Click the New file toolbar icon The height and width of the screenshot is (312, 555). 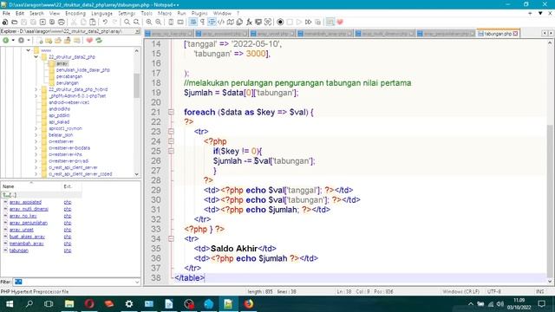click(5, 22)
